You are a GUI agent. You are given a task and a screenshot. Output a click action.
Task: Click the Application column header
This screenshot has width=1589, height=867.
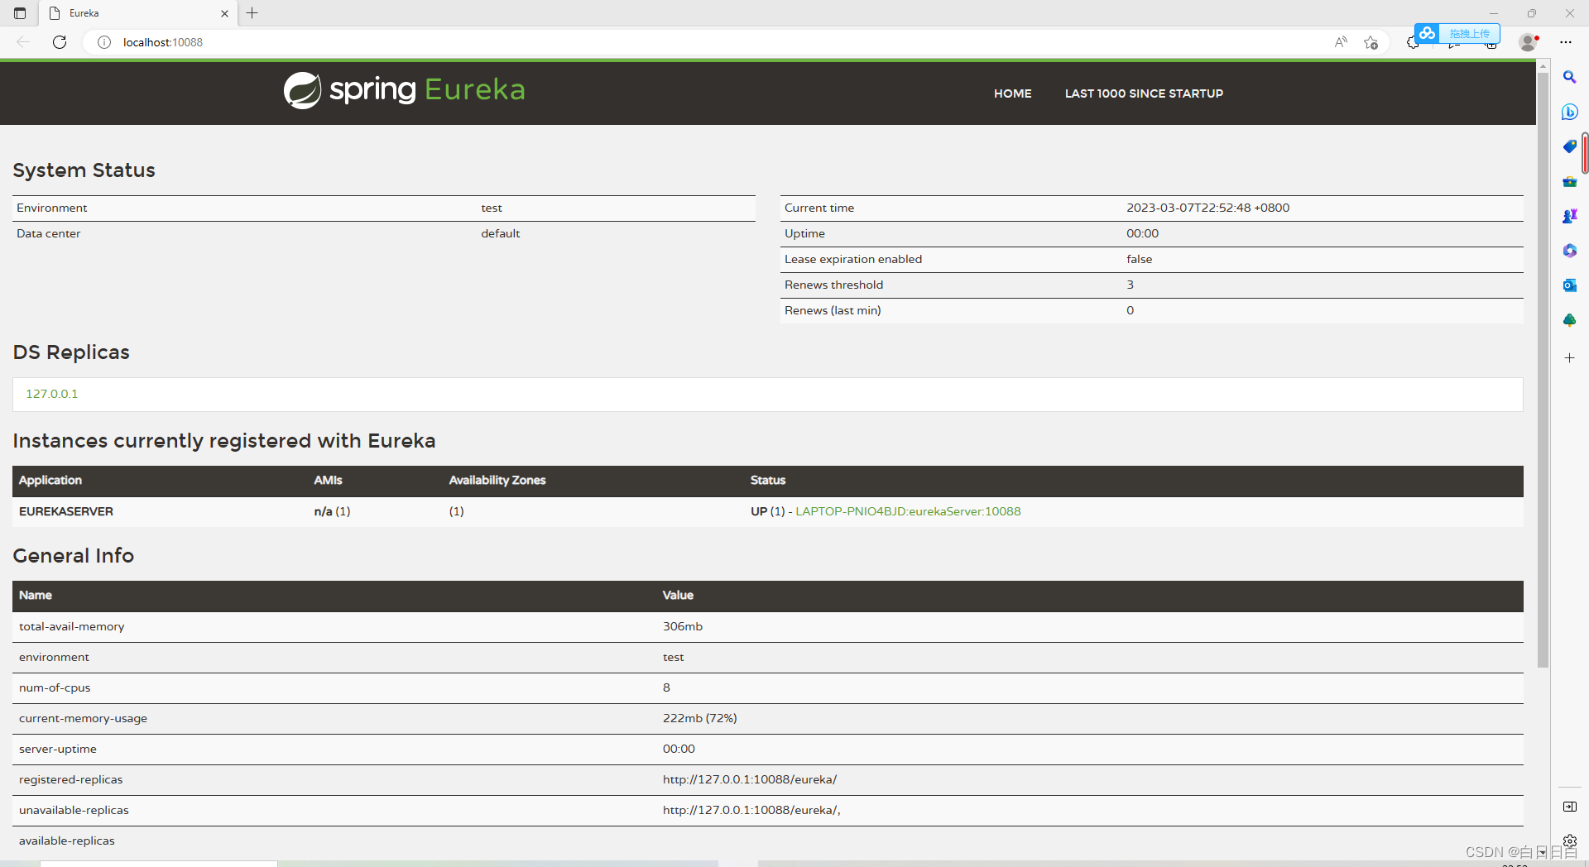[x=50, y=480]
